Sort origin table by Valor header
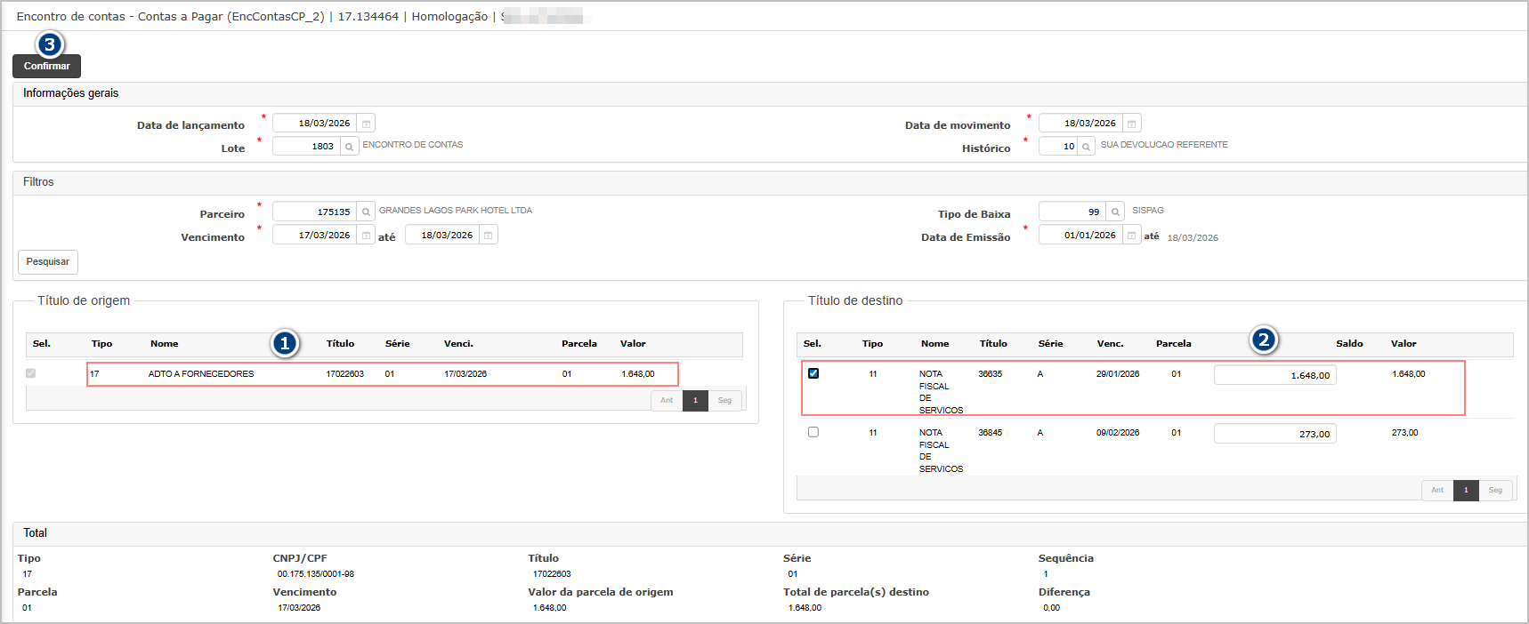This screenshot has width=1529, height=624. pyautogui.click(x=633, y=344)
